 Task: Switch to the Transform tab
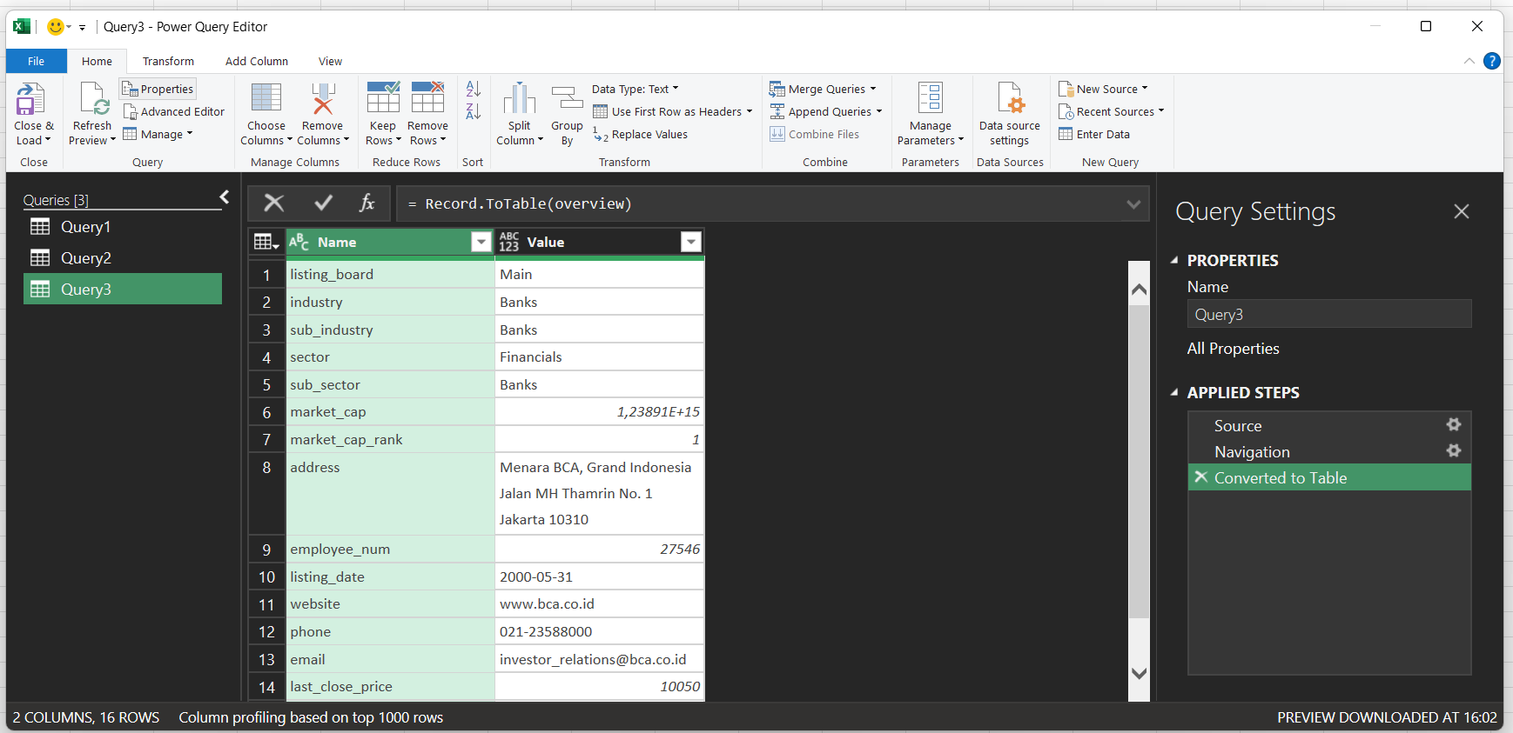coord(168,61)
